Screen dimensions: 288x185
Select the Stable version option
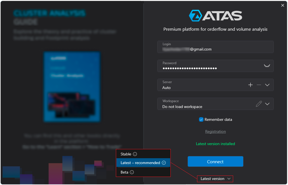tap(126, 154)
